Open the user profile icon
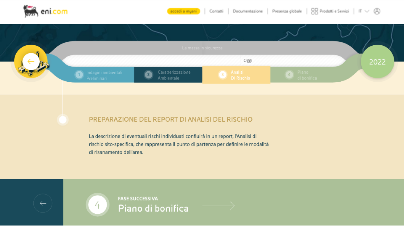 coord(377,11)
